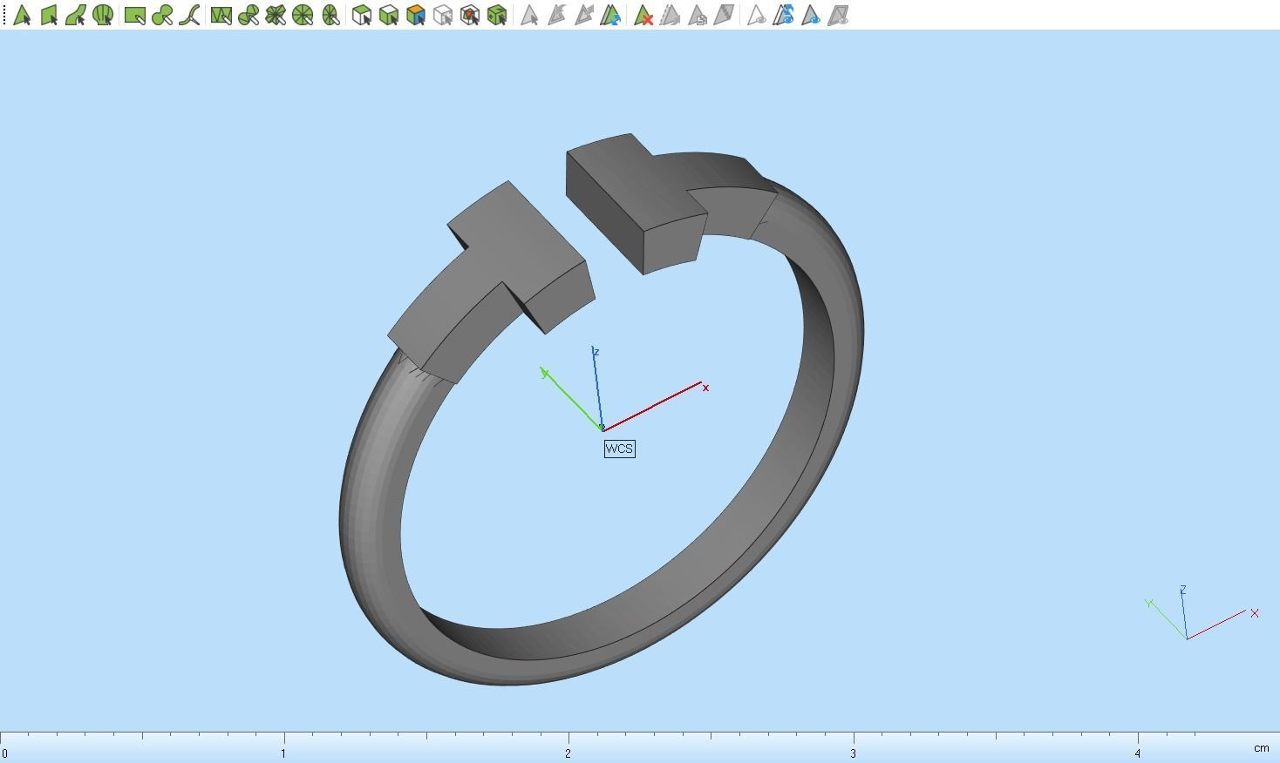Image resolution: width=1280 pixels, height=763 pixels.
Task: Grab the toolbar's dotted handle grip
Action: tap(4, 15)
